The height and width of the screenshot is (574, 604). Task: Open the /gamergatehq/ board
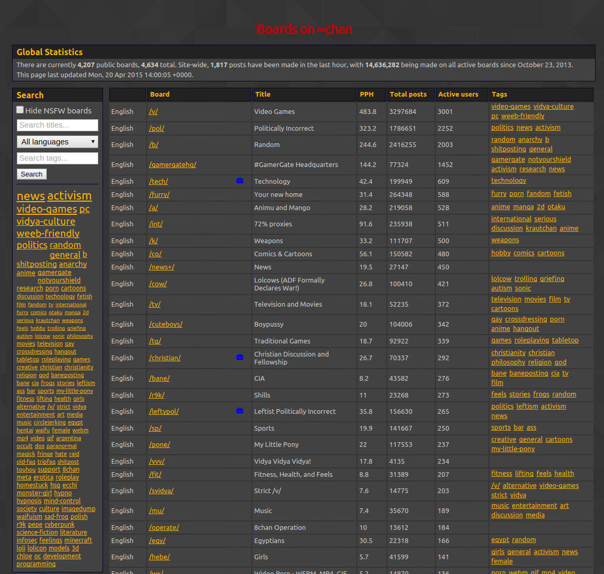[x=172, y=164]
